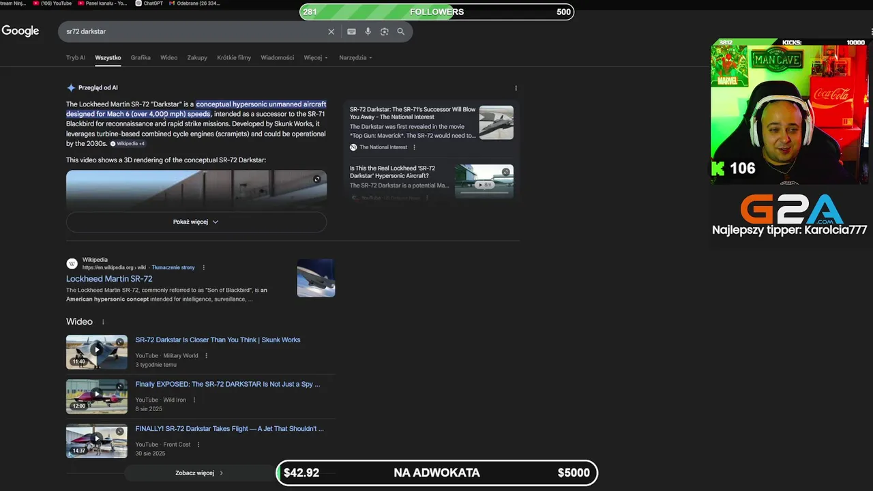Open 'SR-72 Darkstar Is Closer Than You Think' video

[218, 340]
